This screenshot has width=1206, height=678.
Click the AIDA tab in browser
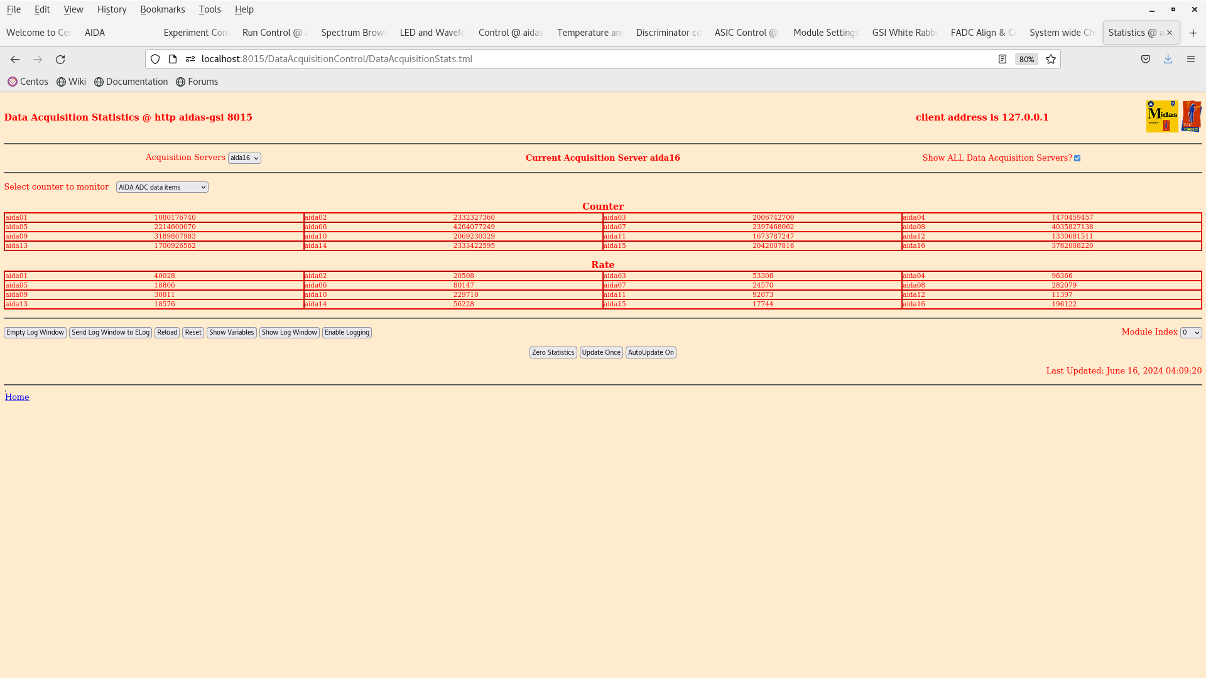tap(94, 32)
